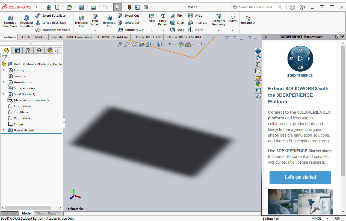Choose the Wrap tool
This screenshot has width=346, height=221.
[x=195, y=16]
